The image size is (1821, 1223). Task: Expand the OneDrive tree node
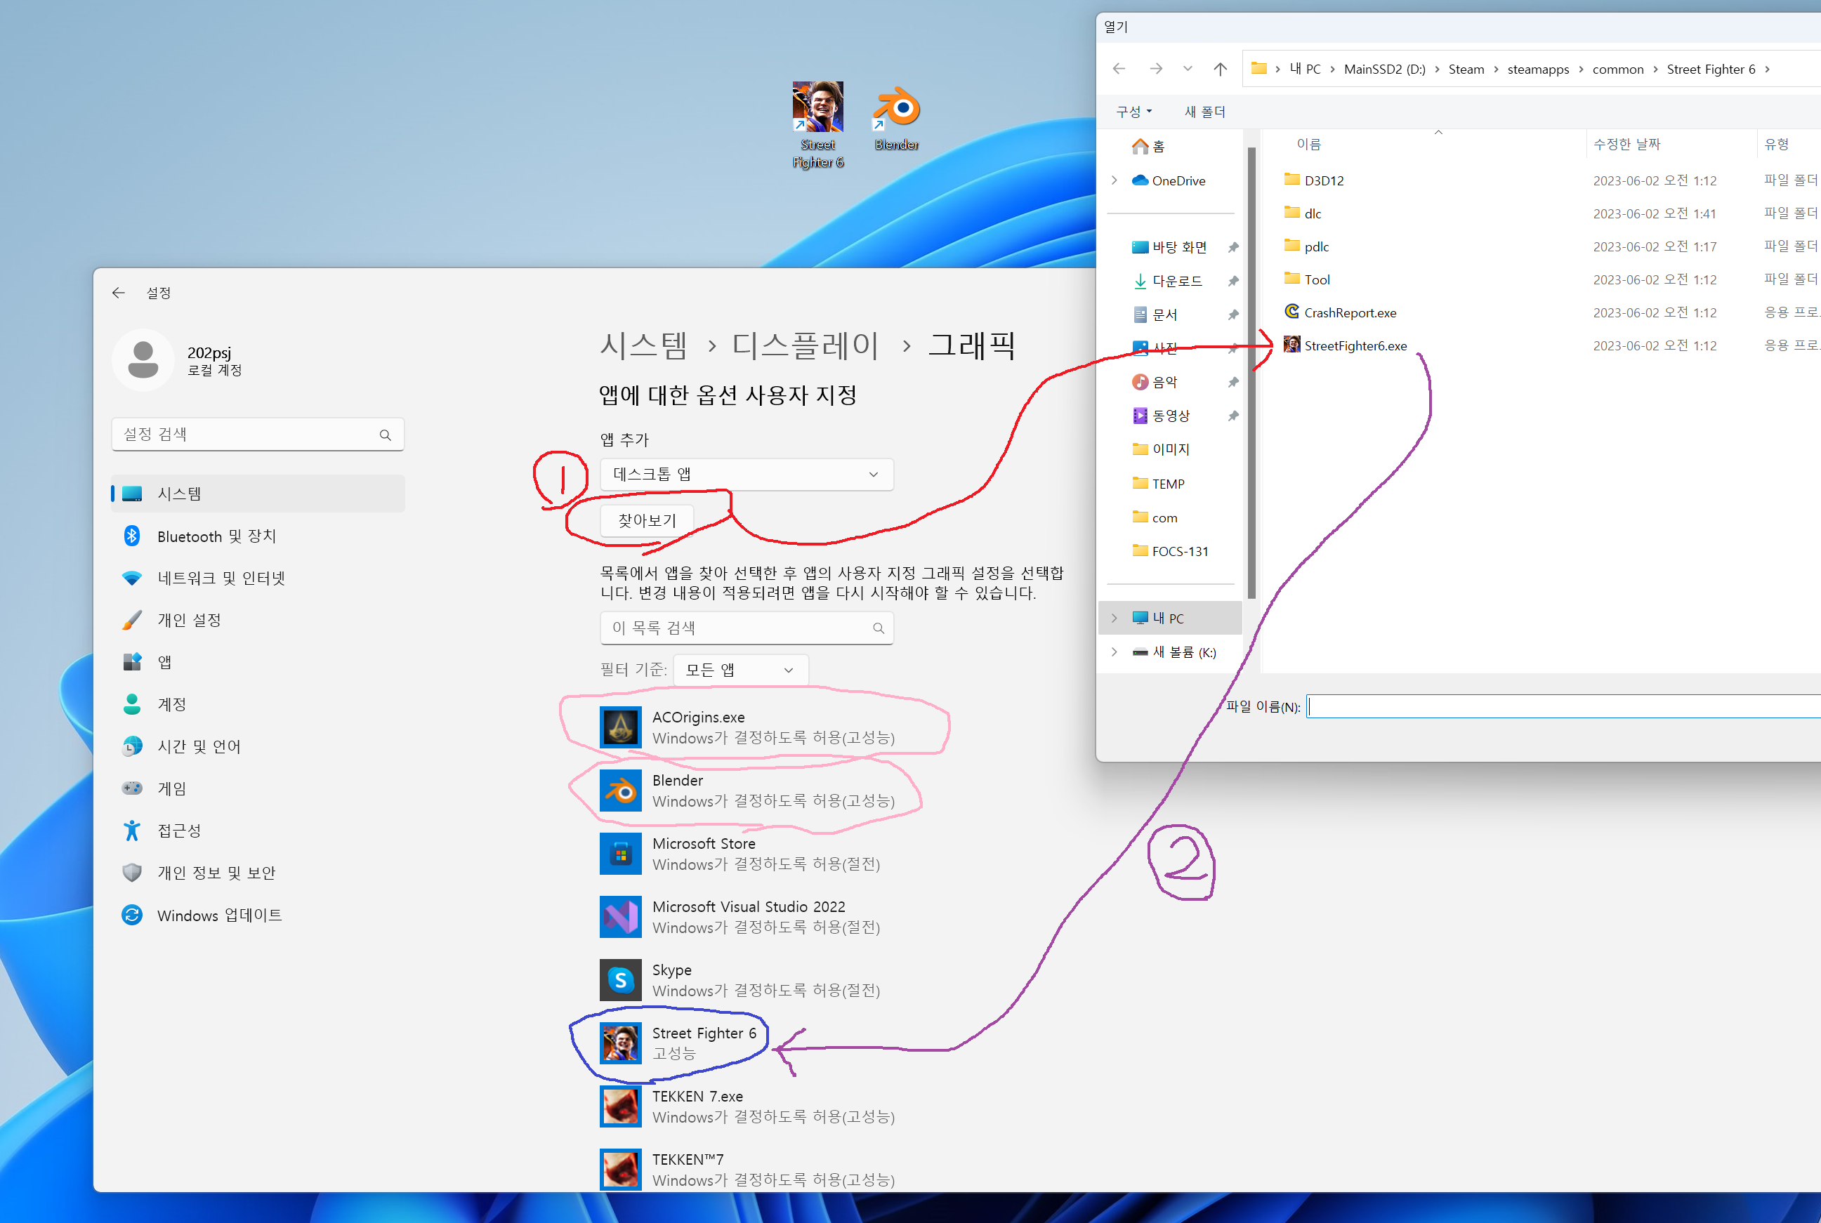point(1114,180)
